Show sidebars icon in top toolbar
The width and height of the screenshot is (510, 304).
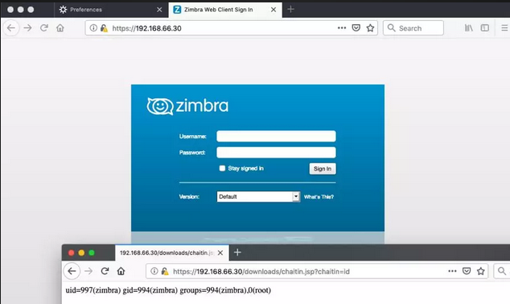(484, 28)
